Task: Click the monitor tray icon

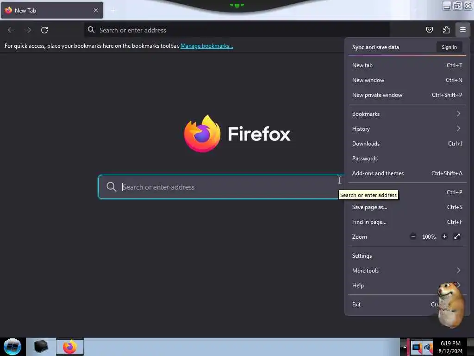Action: (416, 347)
